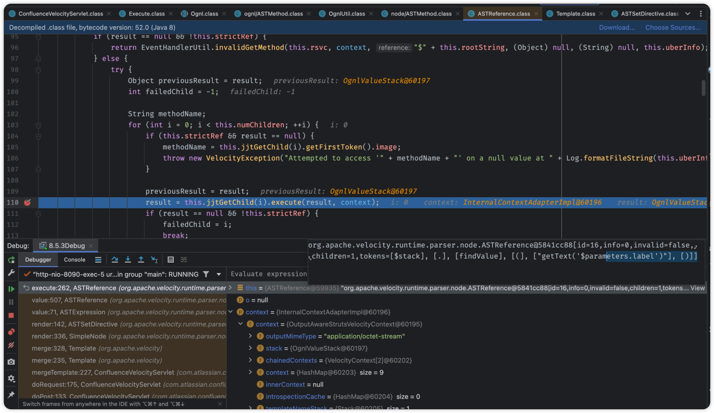Open debug configuration wrench settings
714x413 pixels.
(x=11, y=273)
